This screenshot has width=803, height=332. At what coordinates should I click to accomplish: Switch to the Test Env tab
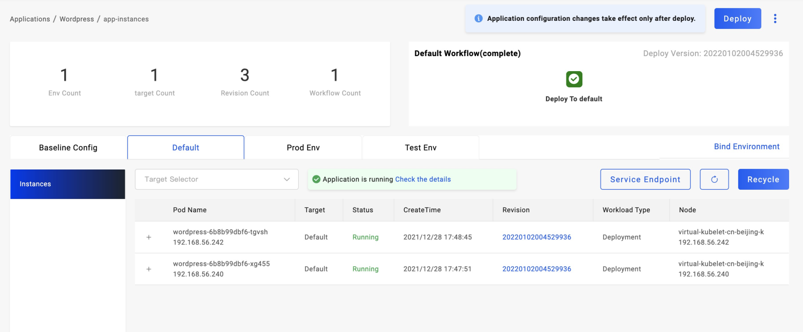tap(420, 148)
